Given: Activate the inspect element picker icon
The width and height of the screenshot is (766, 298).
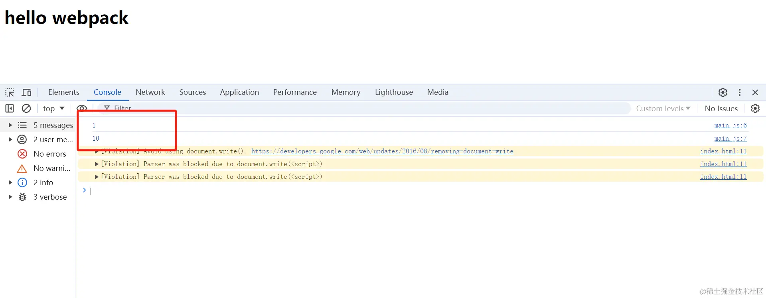Looking at the screenshot, I should 10,92.
